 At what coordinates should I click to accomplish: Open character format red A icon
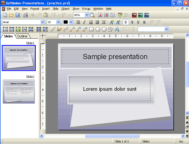pyautogui.click(x=100, y=15)
